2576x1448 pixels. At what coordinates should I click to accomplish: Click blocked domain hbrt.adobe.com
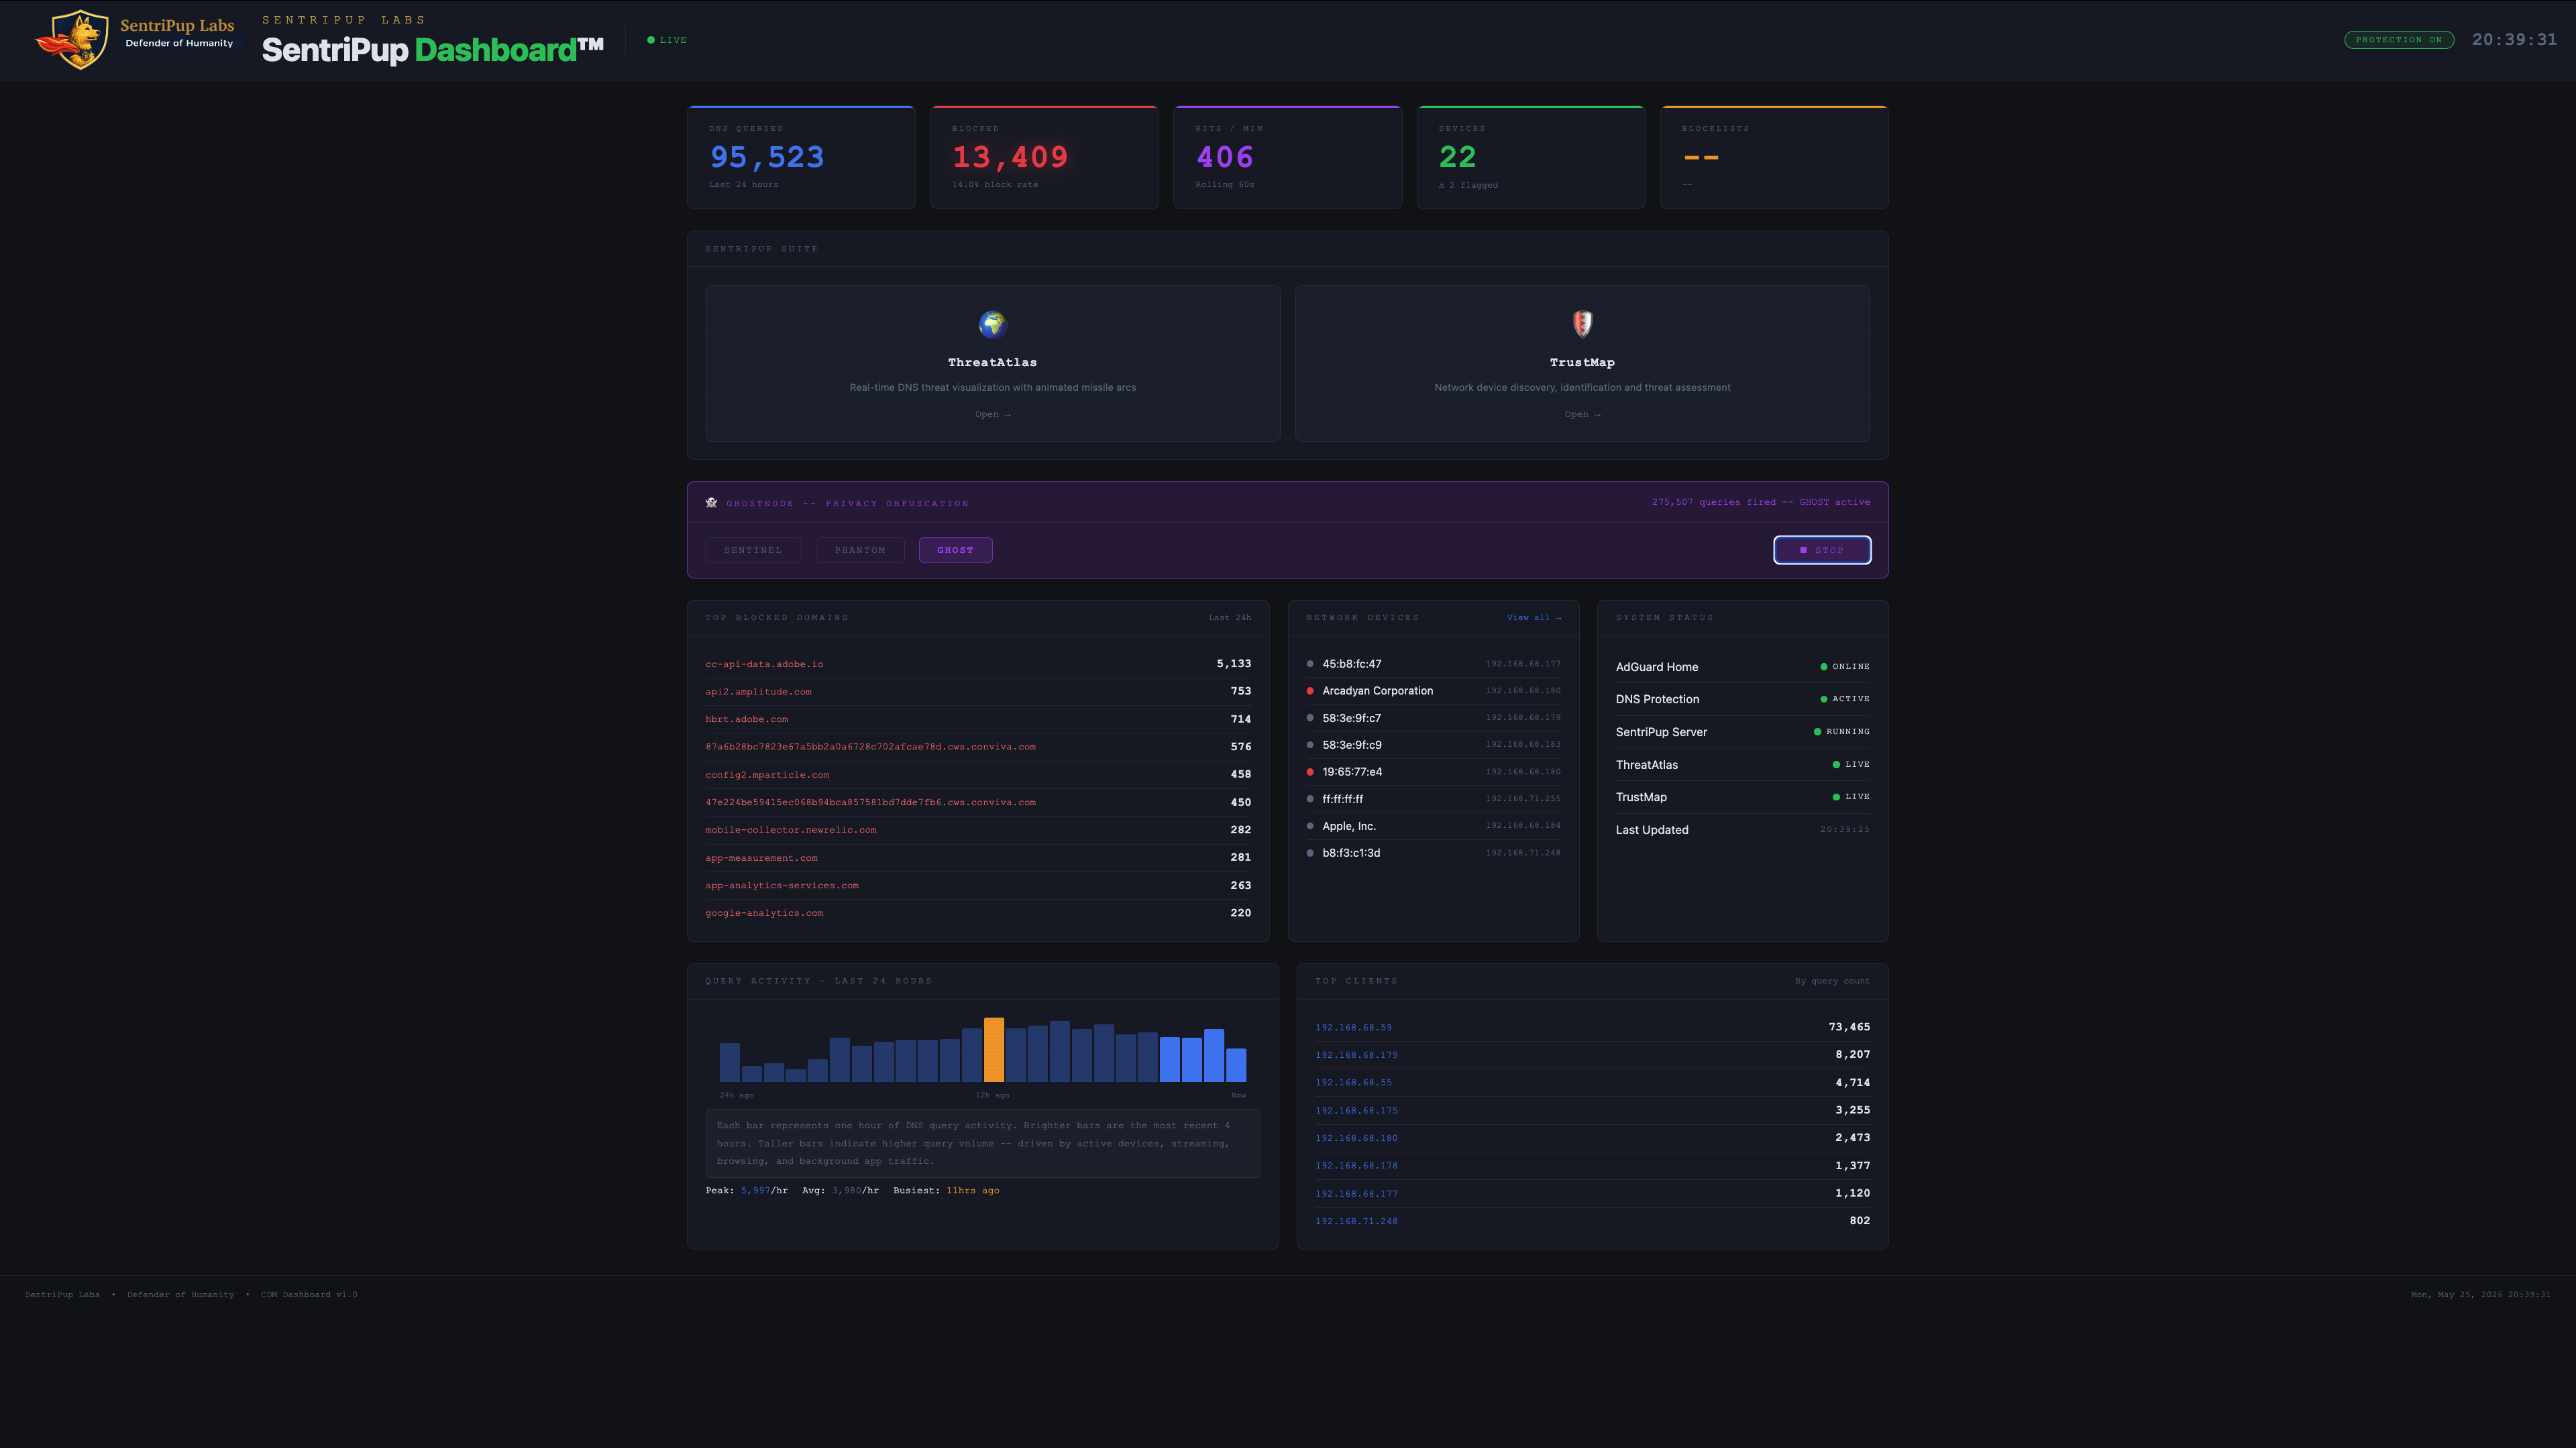coord(746,719)
